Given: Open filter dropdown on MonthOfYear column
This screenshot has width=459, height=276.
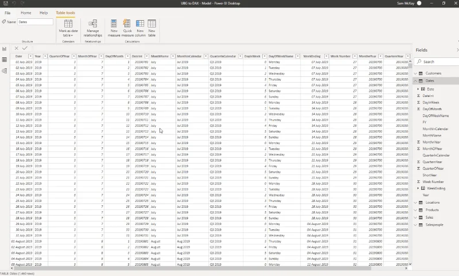Looking at the screenshot, I should coord(101,56).
